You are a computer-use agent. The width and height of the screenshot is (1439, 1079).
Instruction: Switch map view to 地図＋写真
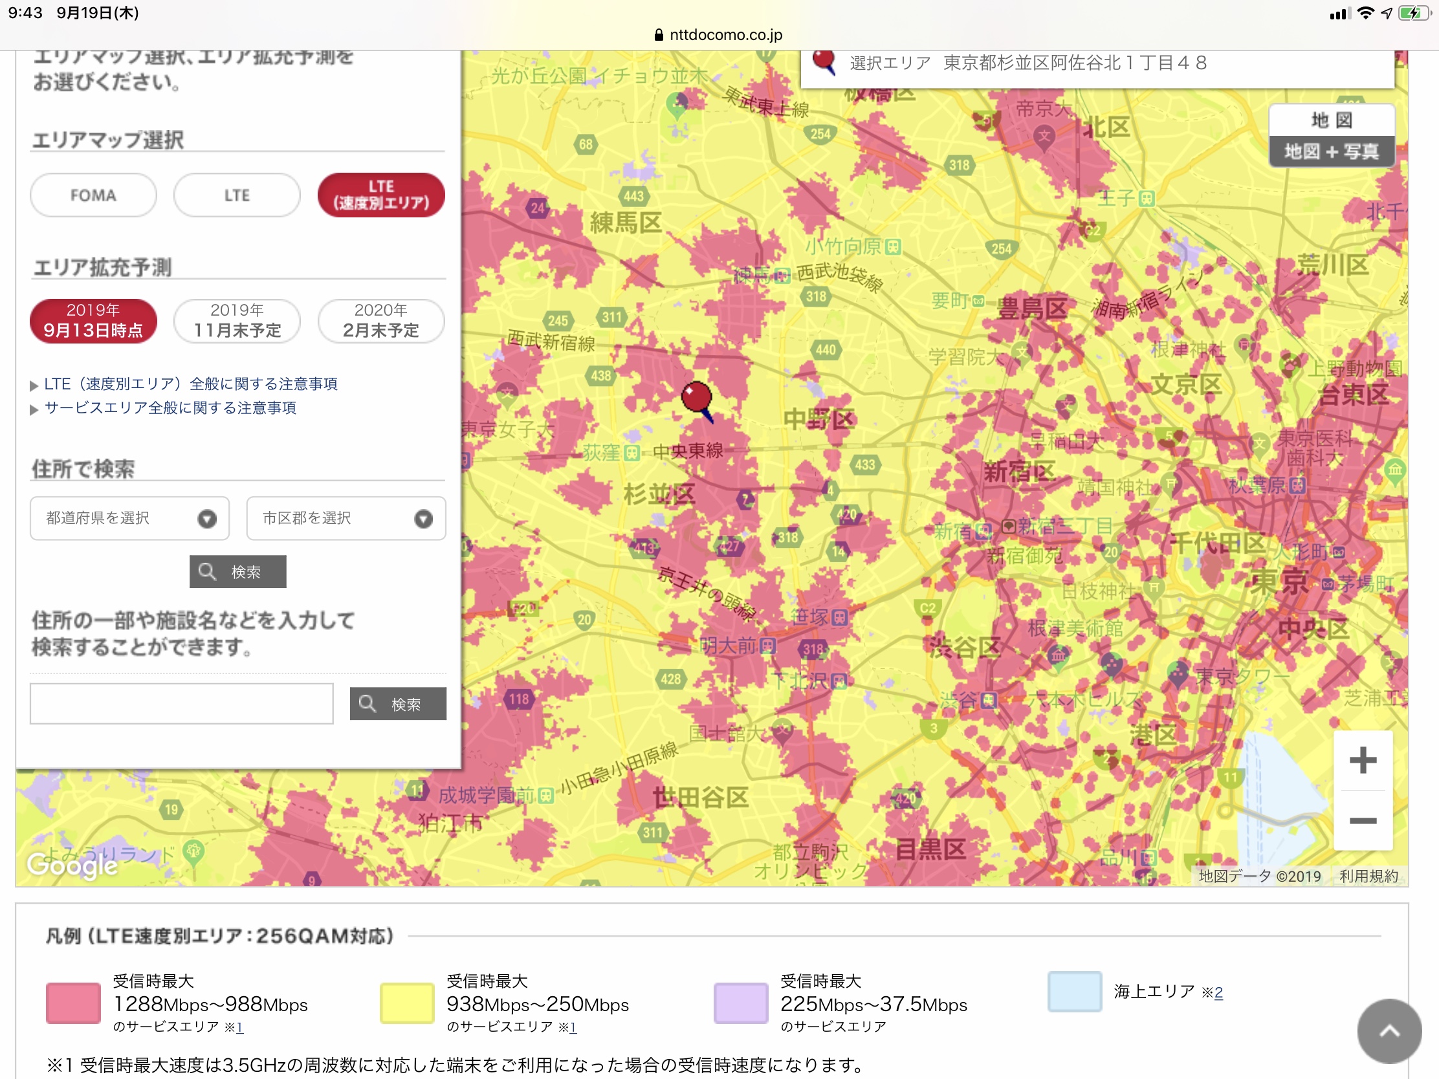(1331, 151)
